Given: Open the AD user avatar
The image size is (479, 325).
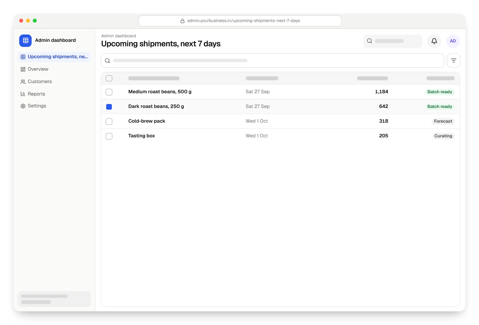Looking at the screenshot, I should (x=453, y=41).
